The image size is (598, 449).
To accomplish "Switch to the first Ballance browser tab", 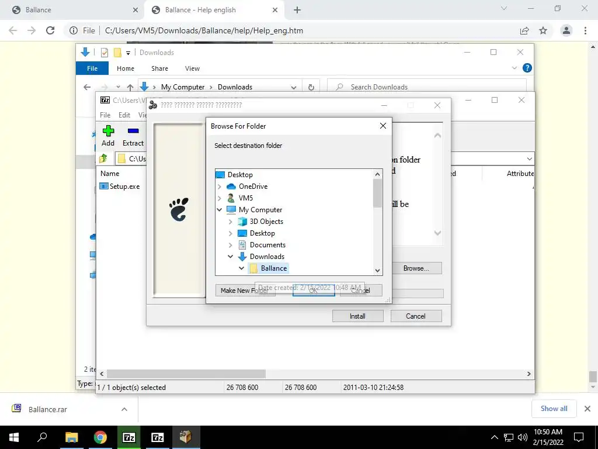I will click(x=71, y=10).
